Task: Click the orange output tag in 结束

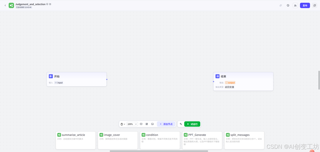Action: pos(230,82)
